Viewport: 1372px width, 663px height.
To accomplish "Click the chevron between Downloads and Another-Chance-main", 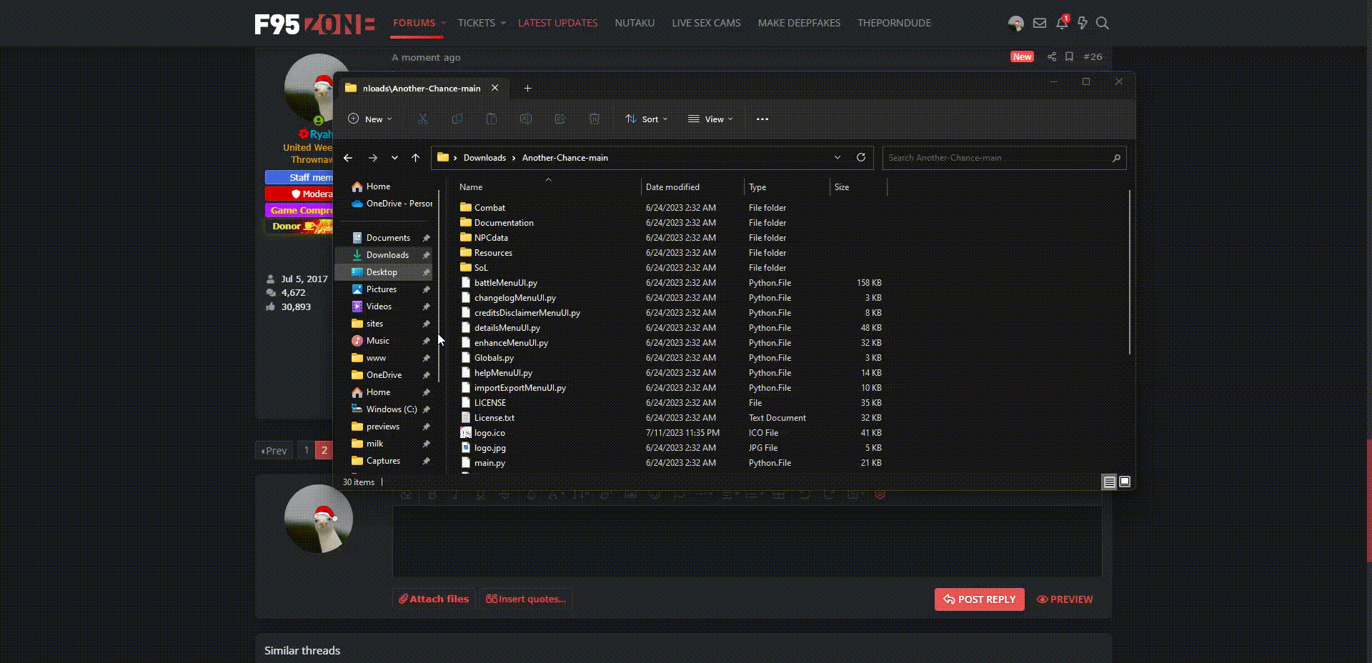I will [x=514, y=158].
